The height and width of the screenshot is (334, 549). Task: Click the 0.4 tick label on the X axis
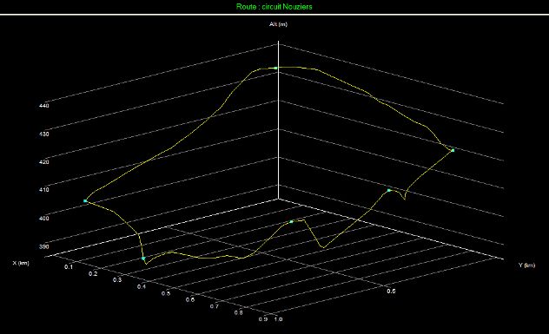click(142, 287)
